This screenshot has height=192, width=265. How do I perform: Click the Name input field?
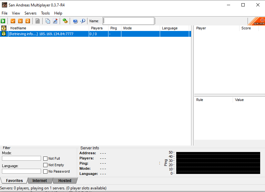click(x=128, y=21)
